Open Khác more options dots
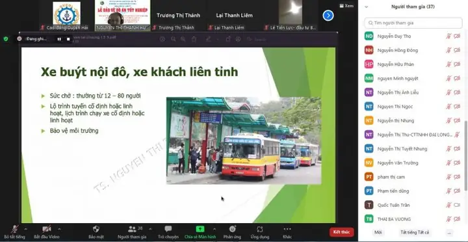The height and width of the screenshot is (242, 468). [287, 229]
